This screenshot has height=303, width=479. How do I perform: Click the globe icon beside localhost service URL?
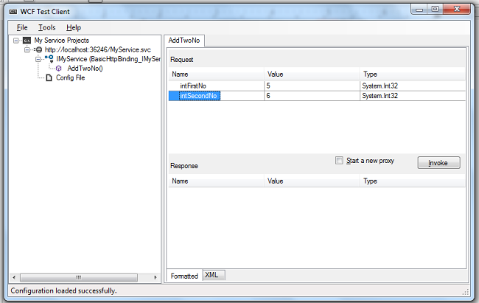tap(39, 49)
